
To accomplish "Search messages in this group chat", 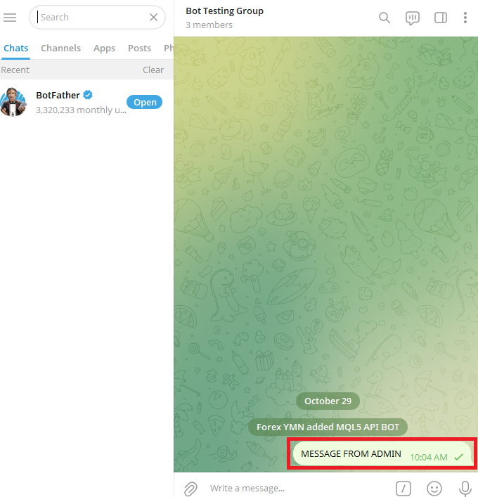I will point(385,18).
